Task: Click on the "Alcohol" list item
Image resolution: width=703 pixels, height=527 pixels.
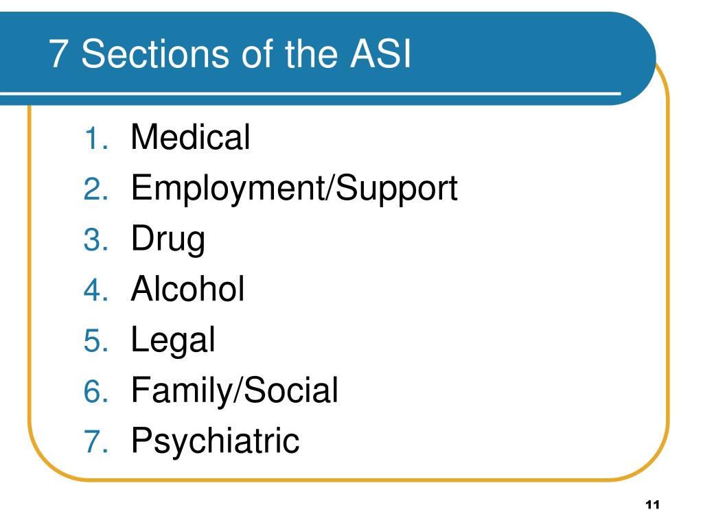Action: 188,289
